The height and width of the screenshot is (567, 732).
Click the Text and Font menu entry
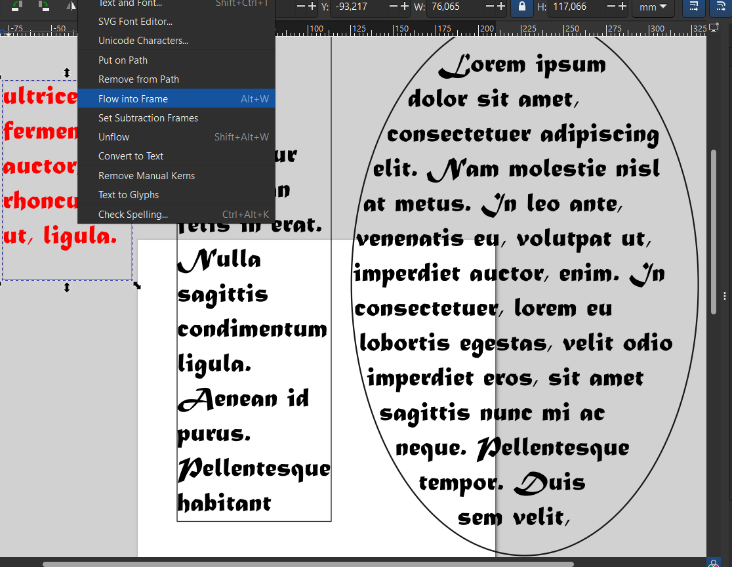[x=176, y=4]
